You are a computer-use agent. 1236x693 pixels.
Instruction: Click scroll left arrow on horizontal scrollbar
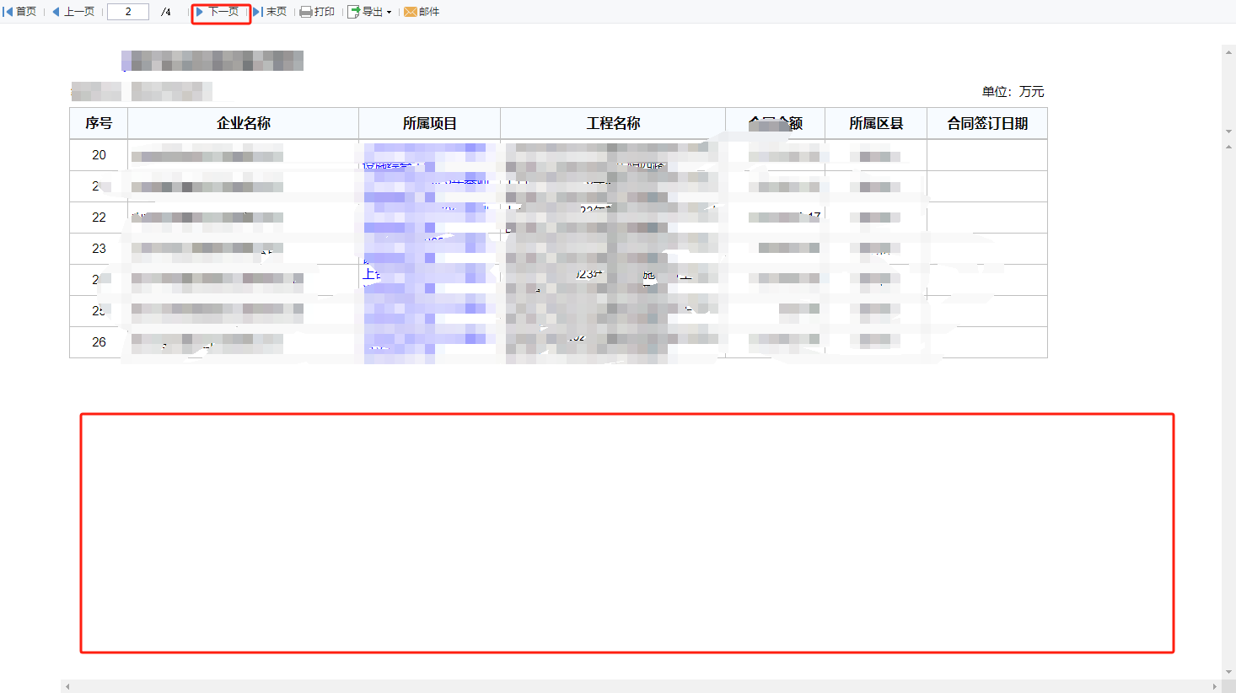(67, 686)
